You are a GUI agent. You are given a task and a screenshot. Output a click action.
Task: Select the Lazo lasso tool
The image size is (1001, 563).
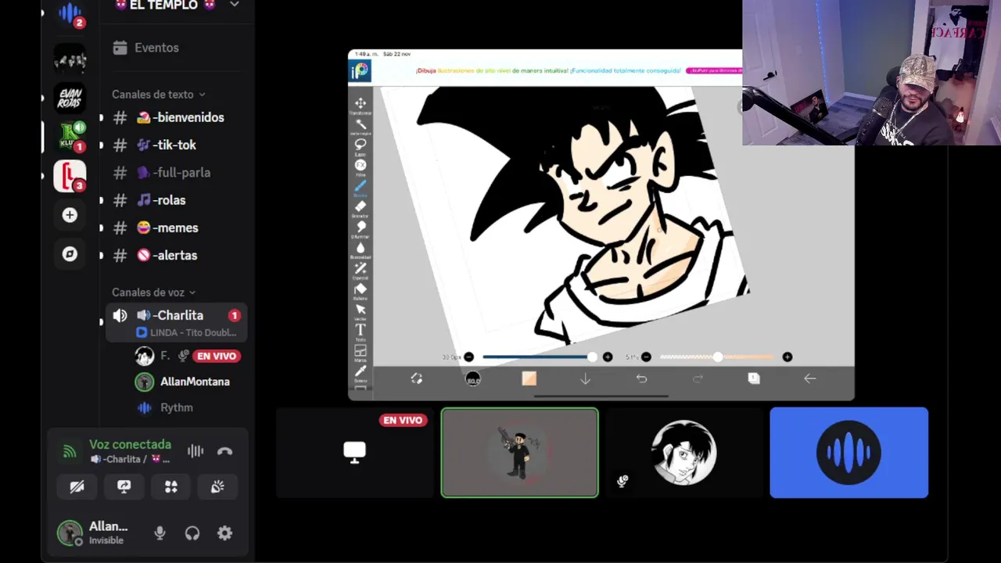(361, 145)
